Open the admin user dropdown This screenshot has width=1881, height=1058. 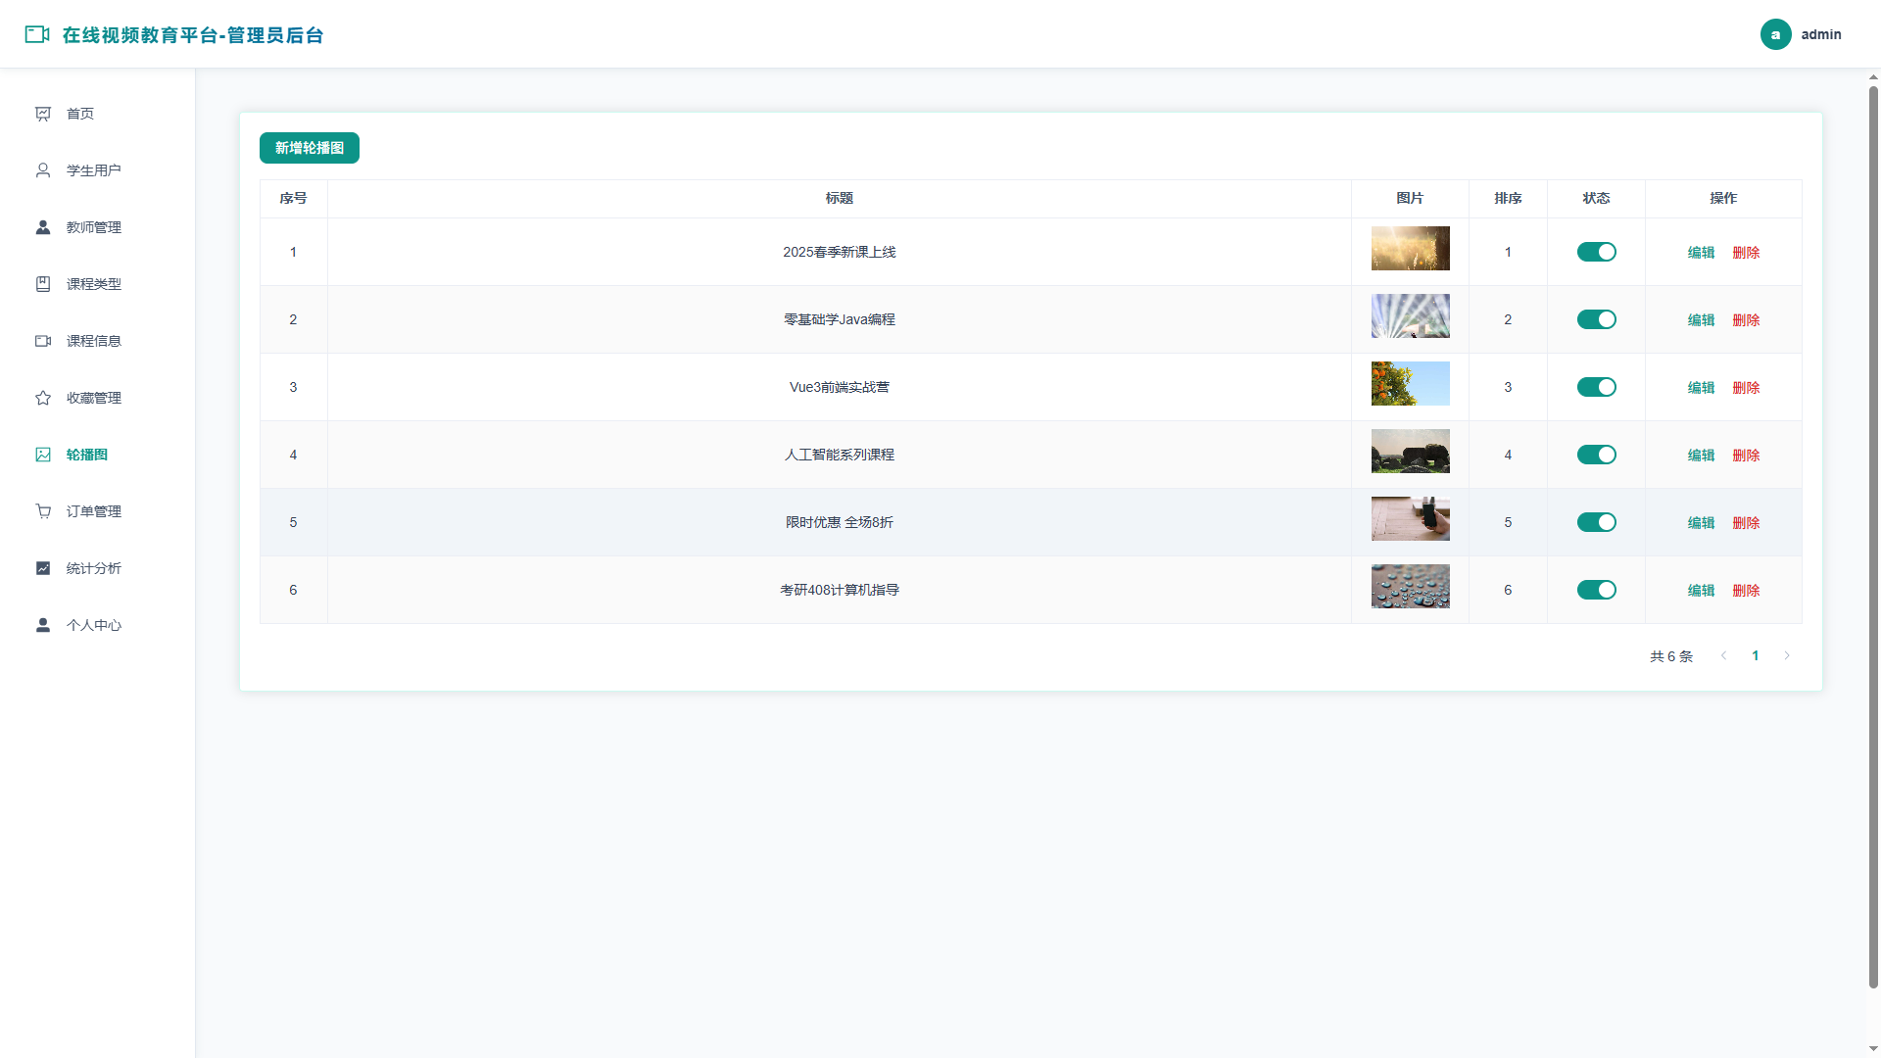[1801, 34]
